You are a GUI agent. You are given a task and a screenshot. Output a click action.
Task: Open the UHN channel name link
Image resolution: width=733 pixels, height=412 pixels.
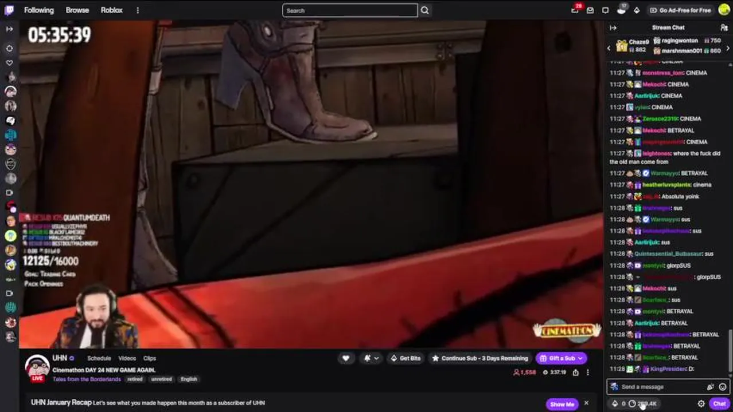coord(60,358)
